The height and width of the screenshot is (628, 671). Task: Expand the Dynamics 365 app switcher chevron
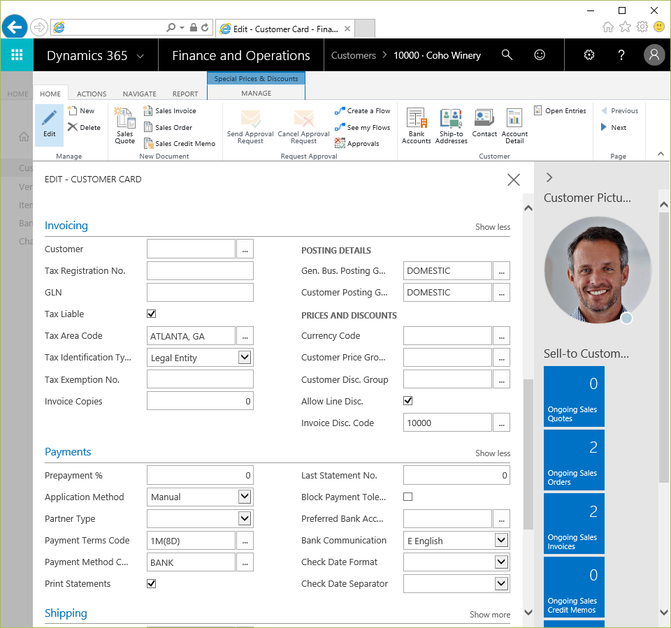140,56
